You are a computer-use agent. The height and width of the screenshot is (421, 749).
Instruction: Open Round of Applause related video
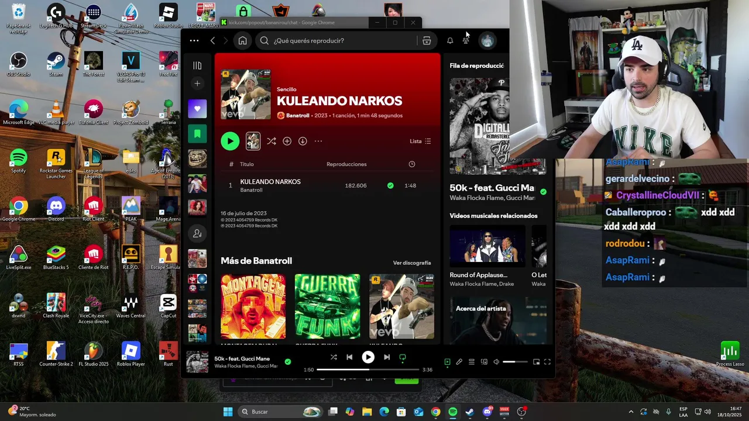487,256
